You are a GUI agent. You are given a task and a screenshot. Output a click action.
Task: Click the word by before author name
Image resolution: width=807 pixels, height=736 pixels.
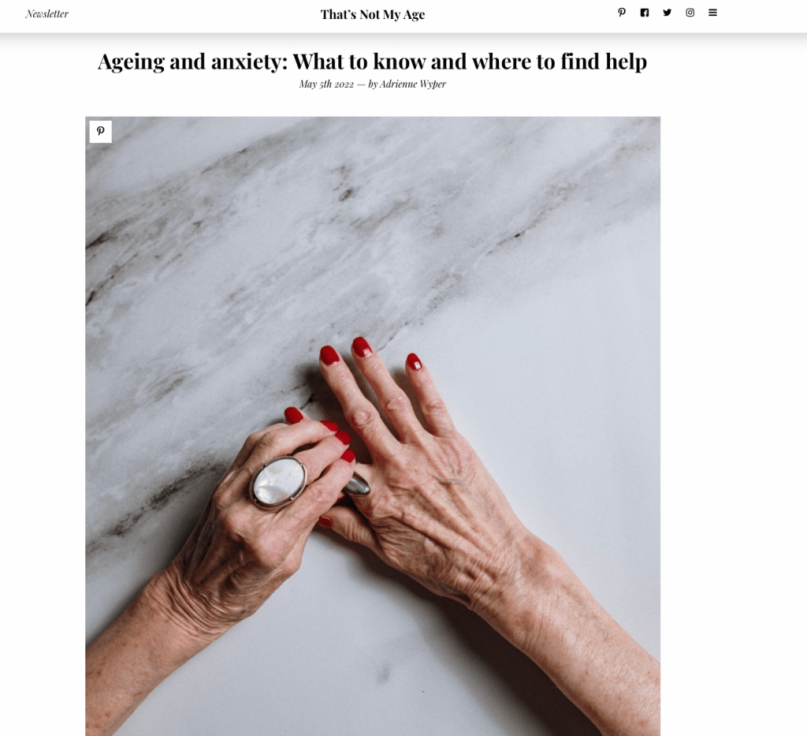(x=373, y=84)
